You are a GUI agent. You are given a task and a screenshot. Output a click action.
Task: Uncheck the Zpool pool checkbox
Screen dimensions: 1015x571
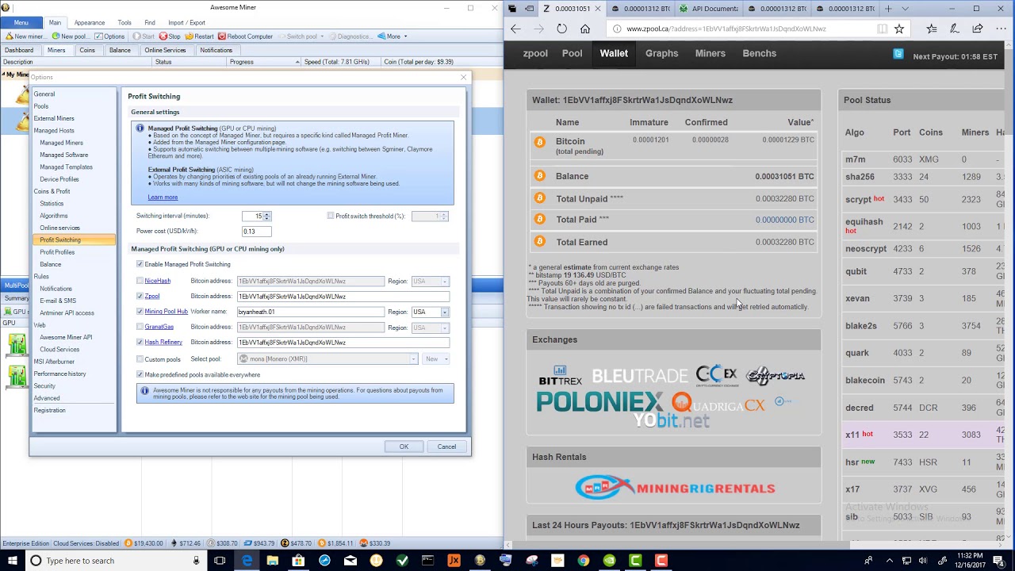click(x=140, y=296)
